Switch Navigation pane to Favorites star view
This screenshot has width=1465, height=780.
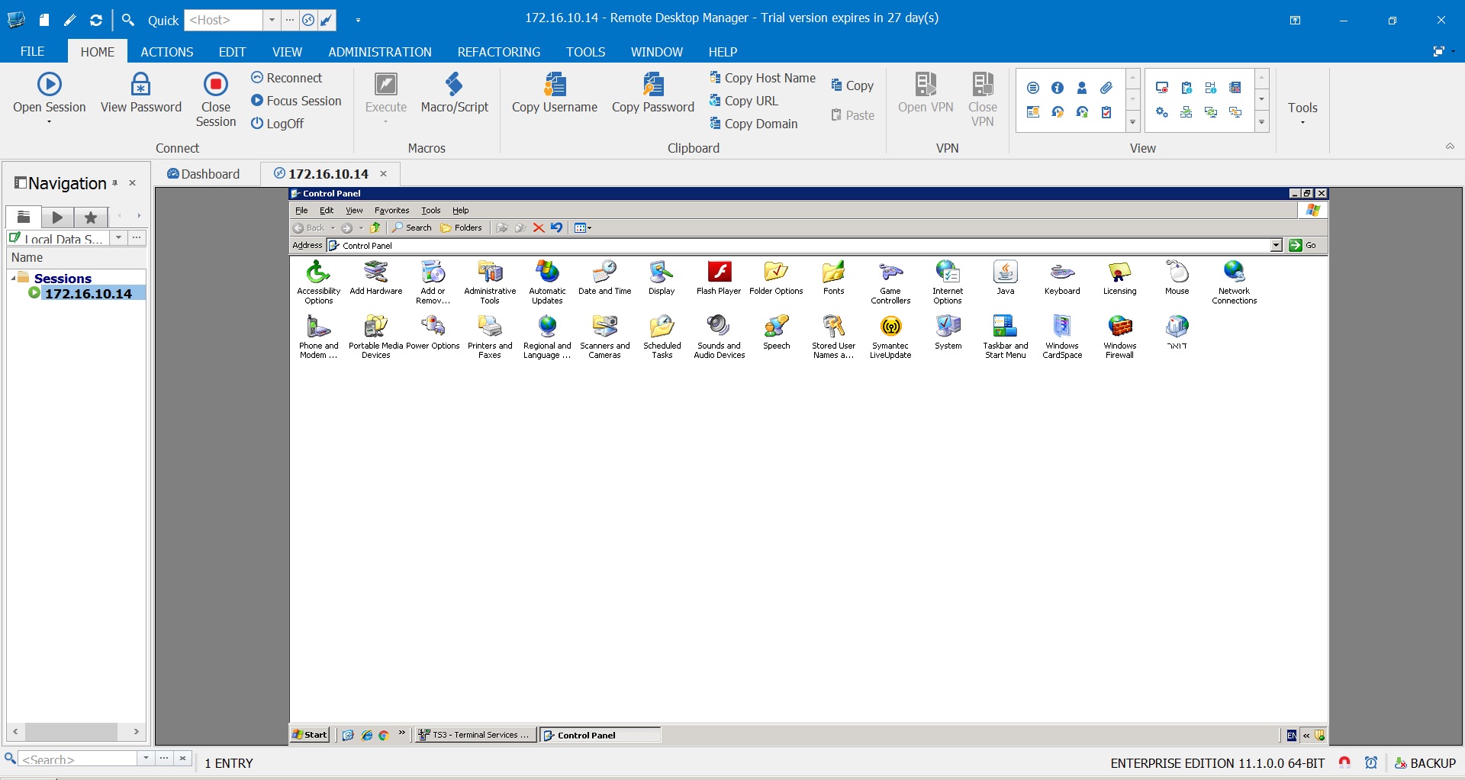91,218
